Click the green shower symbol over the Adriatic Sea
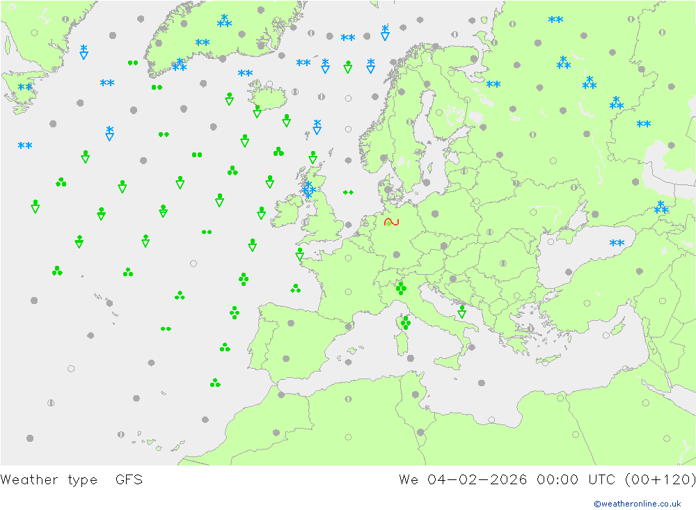This screenshot has height=510, width=696. tap(461, 312)
